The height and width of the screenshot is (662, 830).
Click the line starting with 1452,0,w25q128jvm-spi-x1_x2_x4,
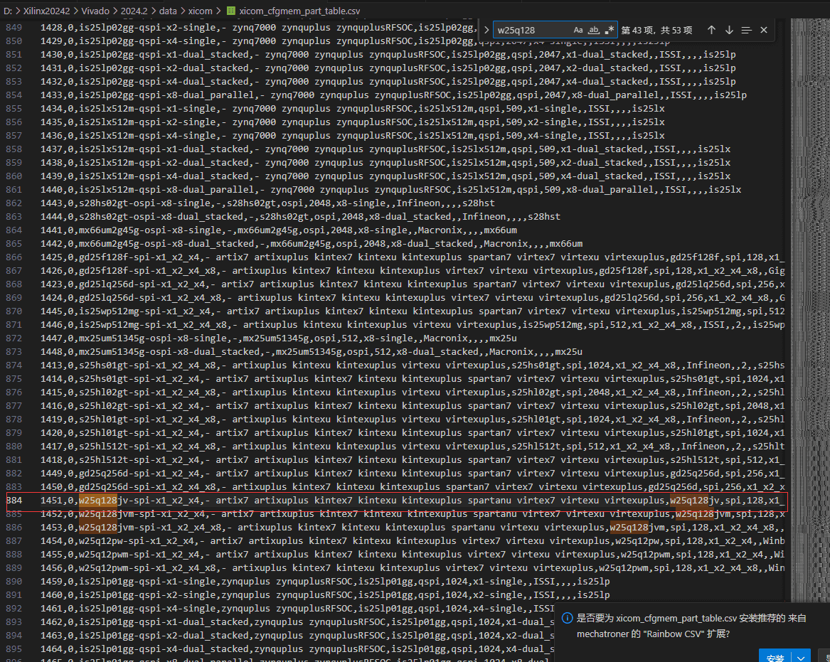[x=413, y=514]
